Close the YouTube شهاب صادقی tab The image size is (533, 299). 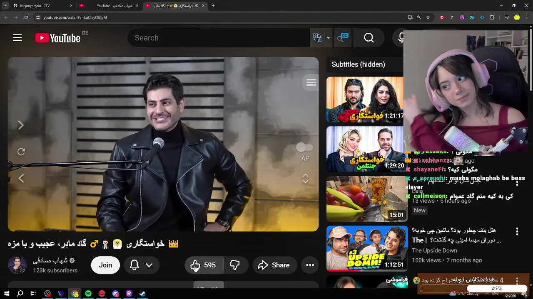click(x=137, y=6)
